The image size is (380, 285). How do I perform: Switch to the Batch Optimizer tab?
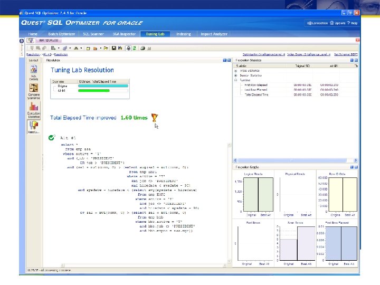pyautogui.click(x=62, y=34)
